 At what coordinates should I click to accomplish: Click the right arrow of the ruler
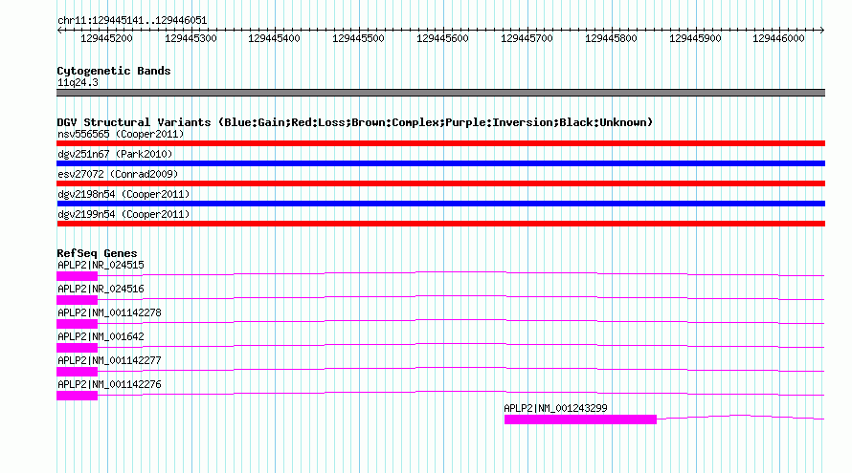[822, 31]
